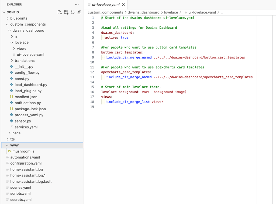Open load_plugins.py file

coord(28,91)
